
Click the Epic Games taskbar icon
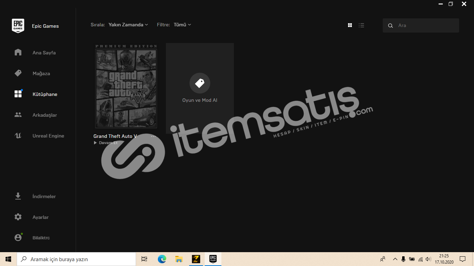(213, 259)
